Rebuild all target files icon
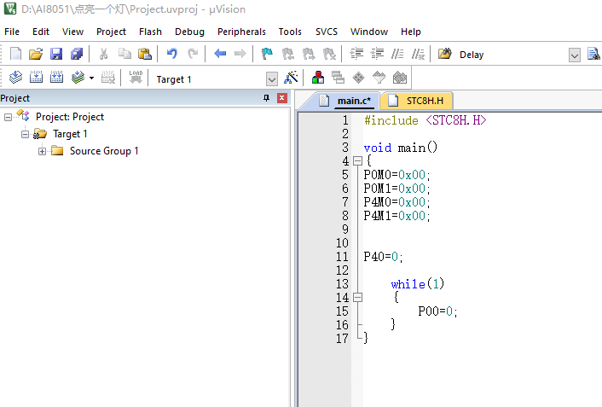602x407 pixels. pyautogui.click(x=56, y=78)
